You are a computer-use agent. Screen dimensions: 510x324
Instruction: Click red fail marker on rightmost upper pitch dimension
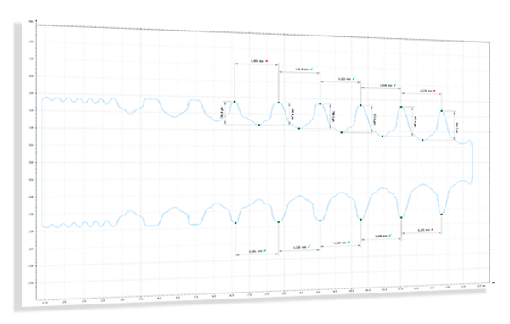[434, 91]
